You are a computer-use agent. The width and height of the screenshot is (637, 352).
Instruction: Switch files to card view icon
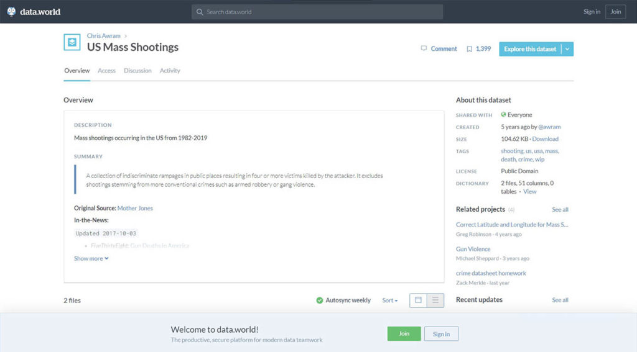click(418, 300)
